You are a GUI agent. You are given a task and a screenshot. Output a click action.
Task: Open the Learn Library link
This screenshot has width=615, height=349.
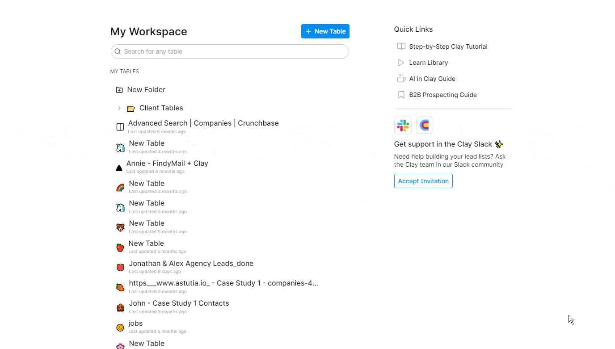point(429,63)
